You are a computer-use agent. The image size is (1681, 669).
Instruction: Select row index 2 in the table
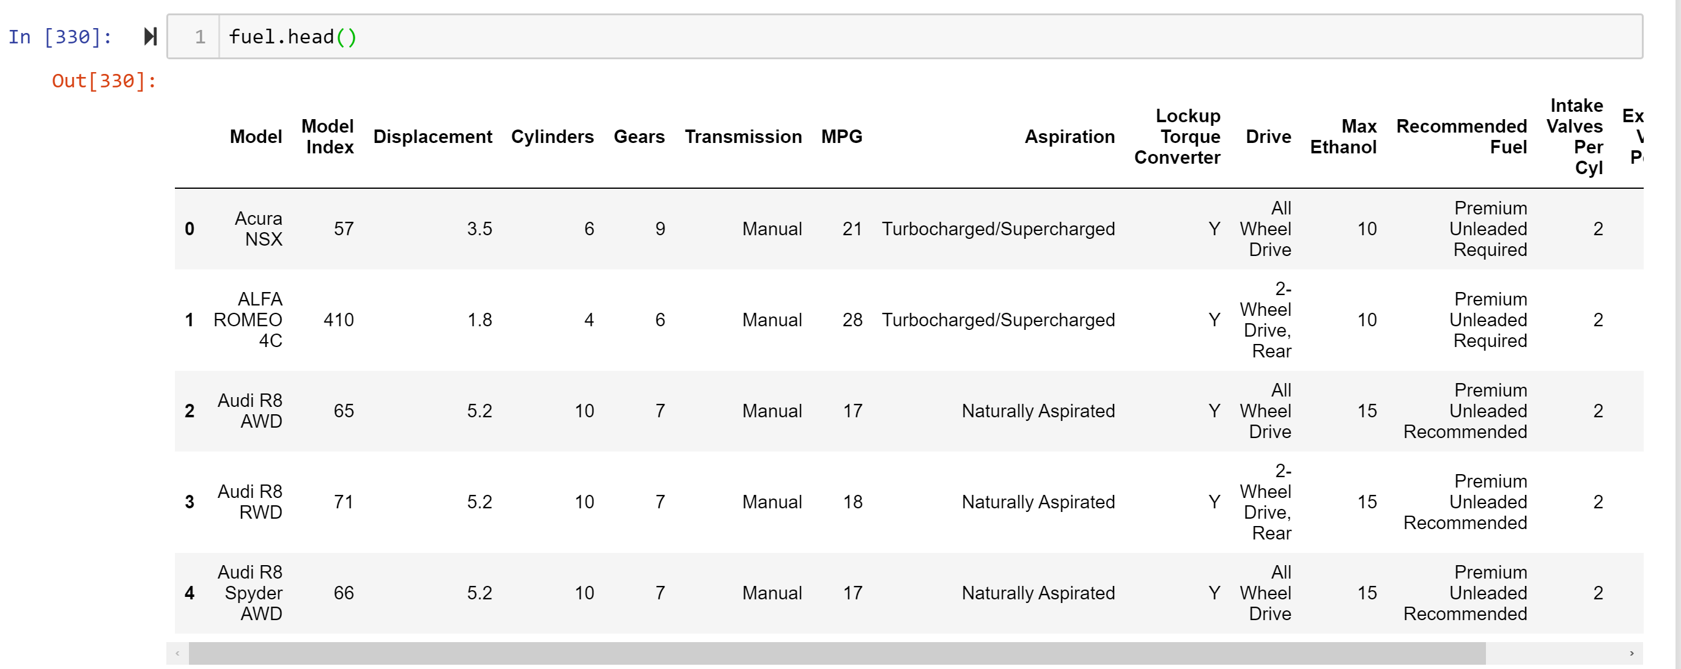pos(190,411)
